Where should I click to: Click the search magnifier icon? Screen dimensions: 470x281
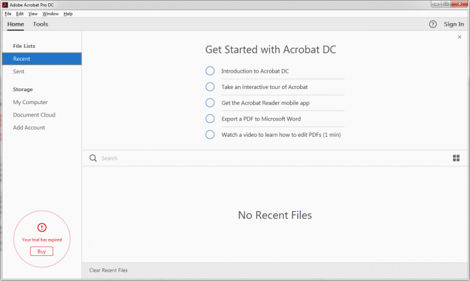[93, 158]
